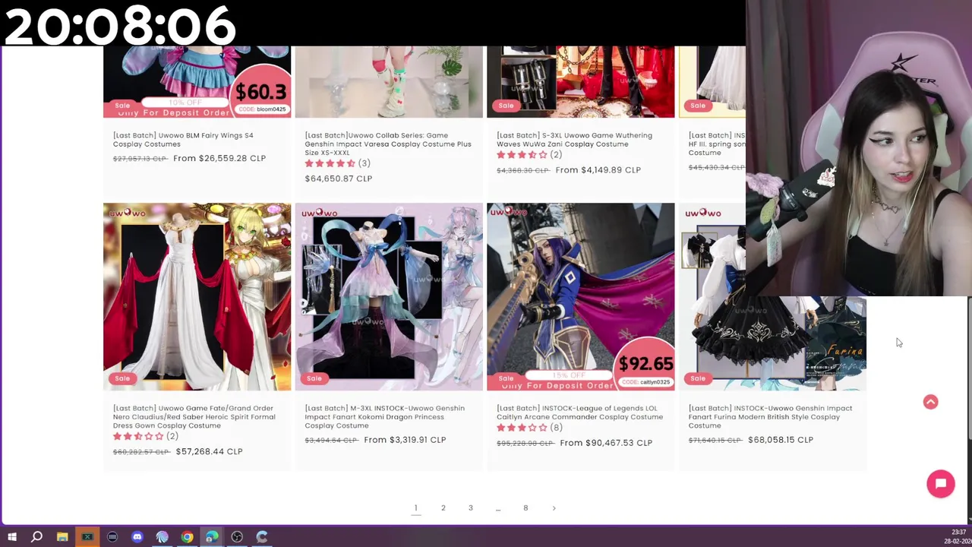Click Zani costume star rating (2)
The height and width of the screenshot is (547, 972).
[x=529, y=155]
